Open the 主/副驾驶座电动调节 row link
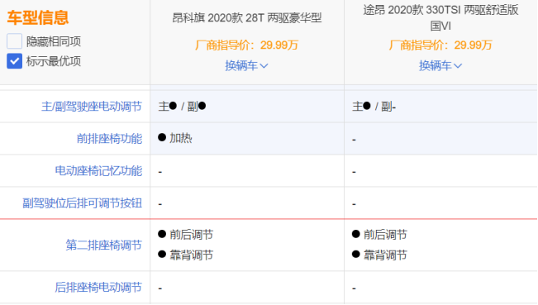The image size is (538, 305). click(x=92, y=107)
